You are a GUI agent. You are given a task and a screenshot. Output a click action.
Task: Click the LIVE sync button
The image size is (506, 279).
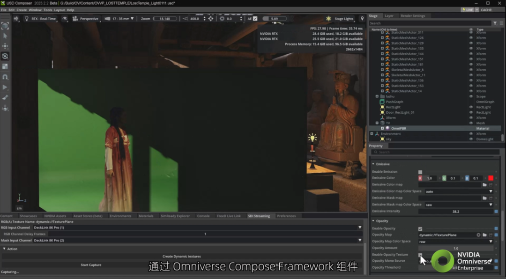tap(468, 10)
